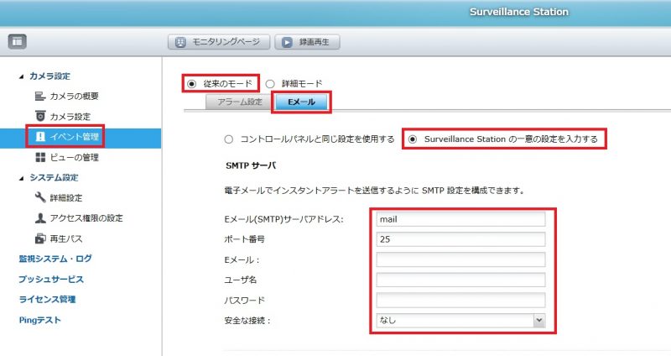This screenshot has width=671, height=356.
Task: Click the wrench icon for 詳細設定
Action: click(39, 197)
